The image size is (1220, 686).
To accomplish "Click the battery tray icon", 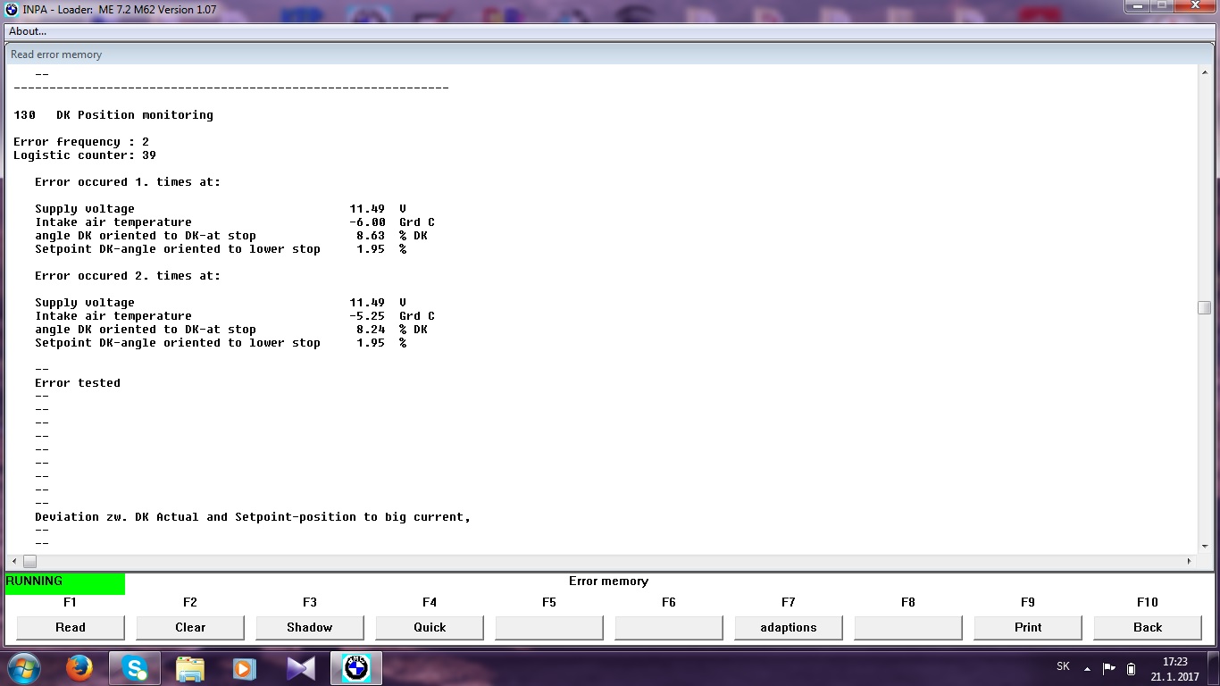I will [x=1131, y=668].
